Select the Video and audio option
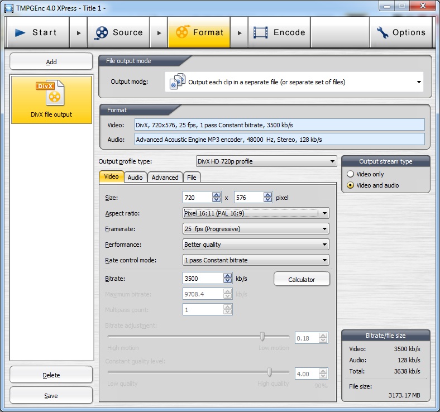Image resolution: width=440 pixels, height=412 pixels. tap(351, 185)
